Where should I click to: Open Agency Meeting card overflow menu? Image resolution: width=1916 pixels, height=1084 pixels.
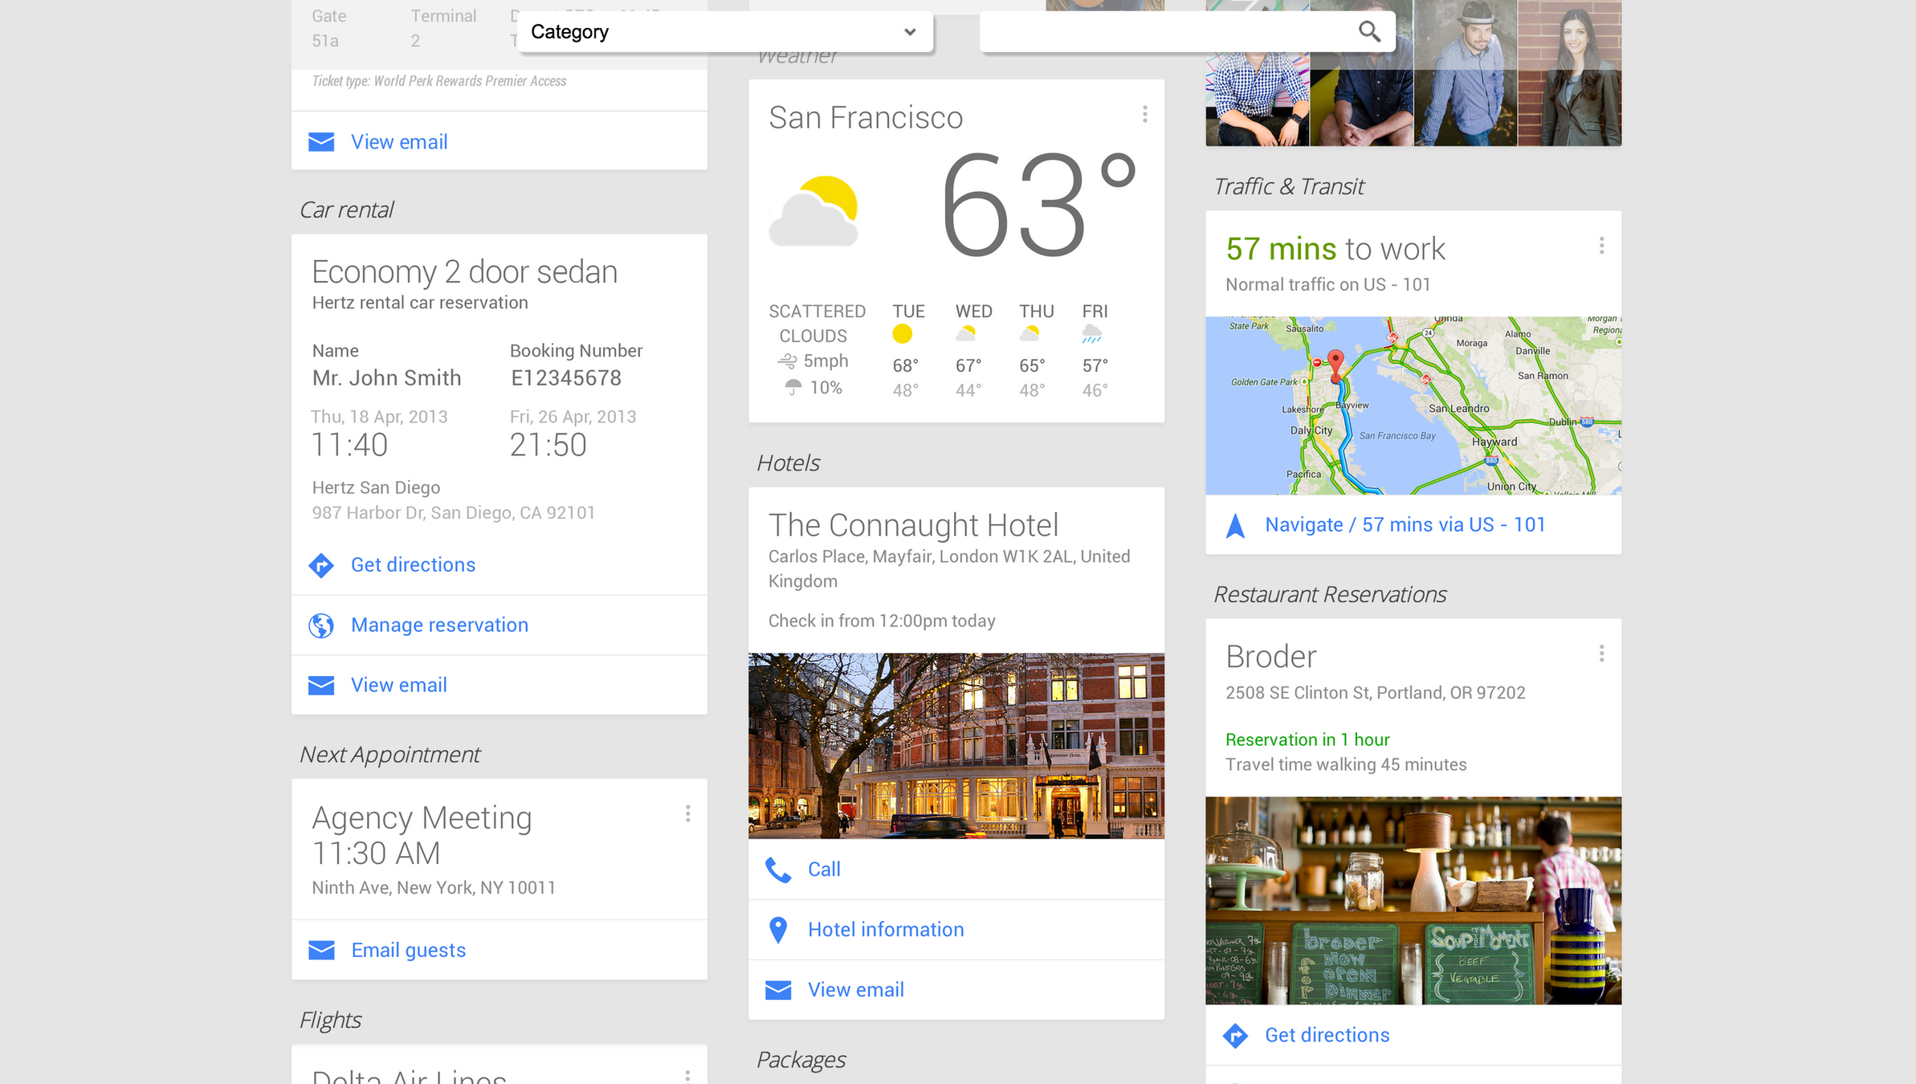[688, 814]
